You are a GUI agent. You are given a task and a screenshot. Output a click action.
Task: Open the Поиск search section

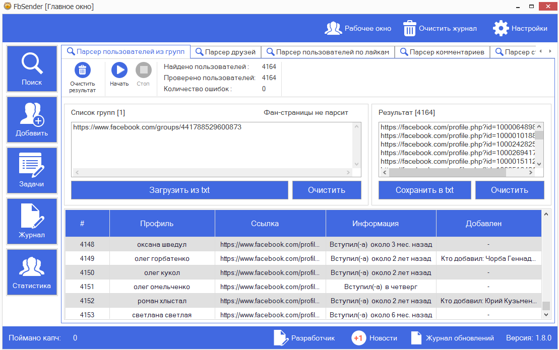coord(32,68)
